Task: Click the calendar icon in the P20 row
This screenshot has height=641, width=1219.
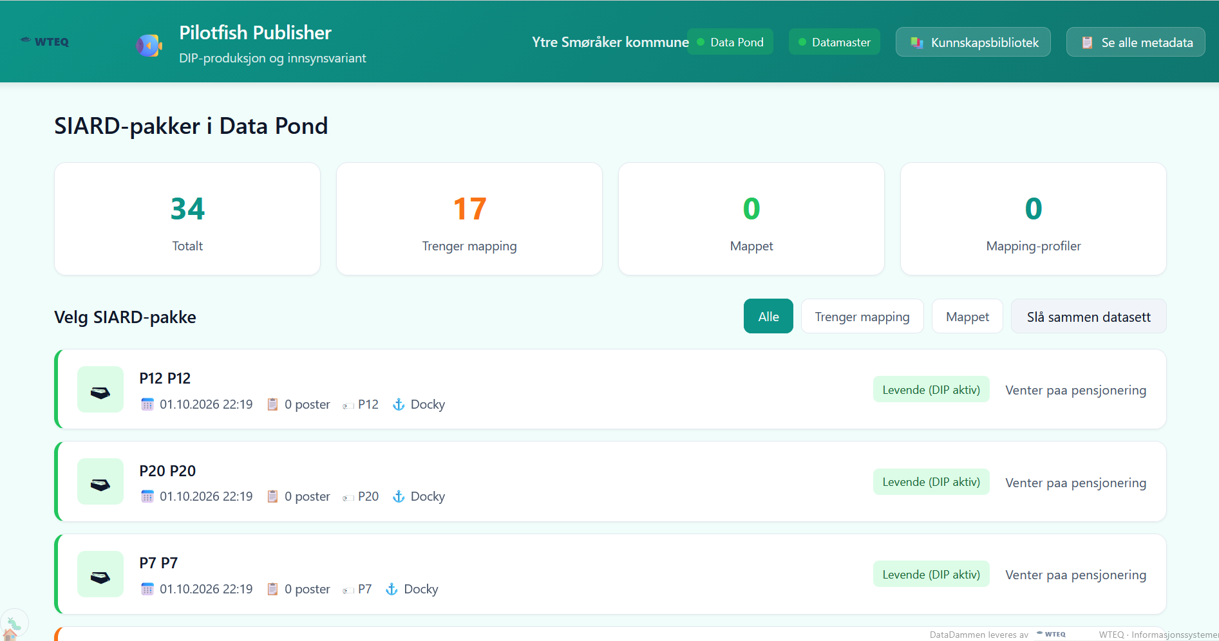Action: click(147, 496)
